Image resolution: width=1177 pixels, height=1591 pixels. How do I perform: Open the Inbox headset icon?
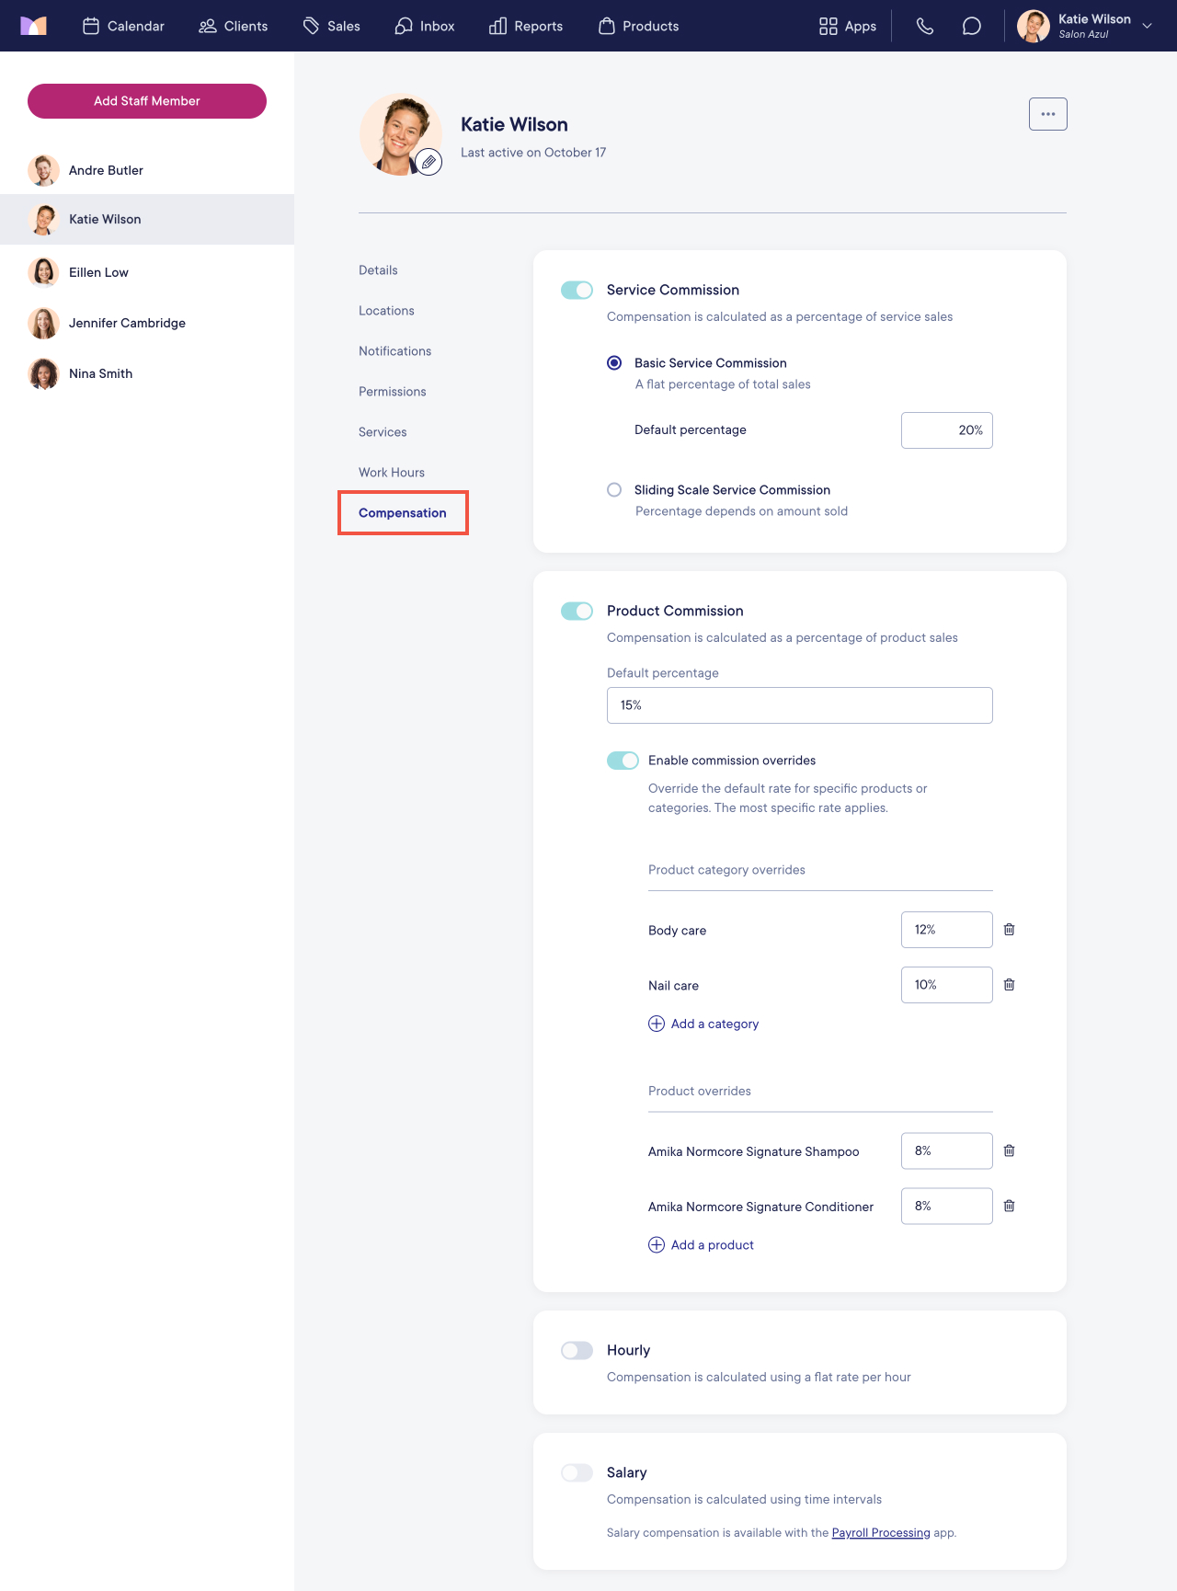click(x=404, y=26)
